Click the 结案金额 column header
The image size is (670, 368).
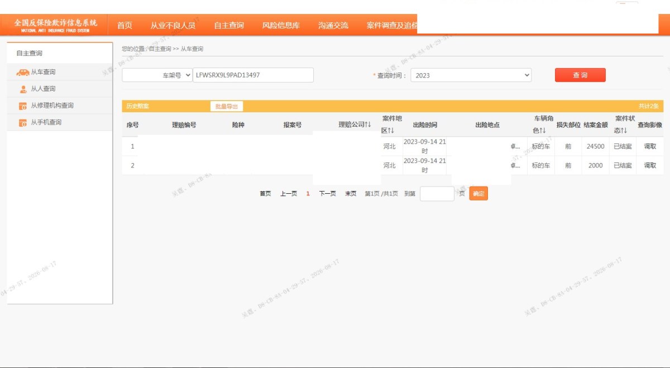tap(596, 125)
